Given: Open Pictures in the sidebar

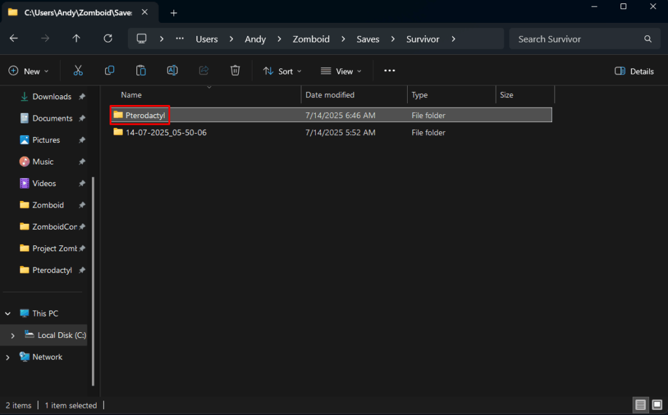Looking at the screenshot, I should pyautogui.click(x=46, y=140).
